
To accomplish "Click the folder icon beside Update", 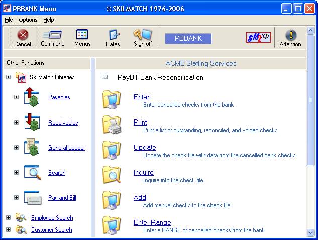I will 112,150.
